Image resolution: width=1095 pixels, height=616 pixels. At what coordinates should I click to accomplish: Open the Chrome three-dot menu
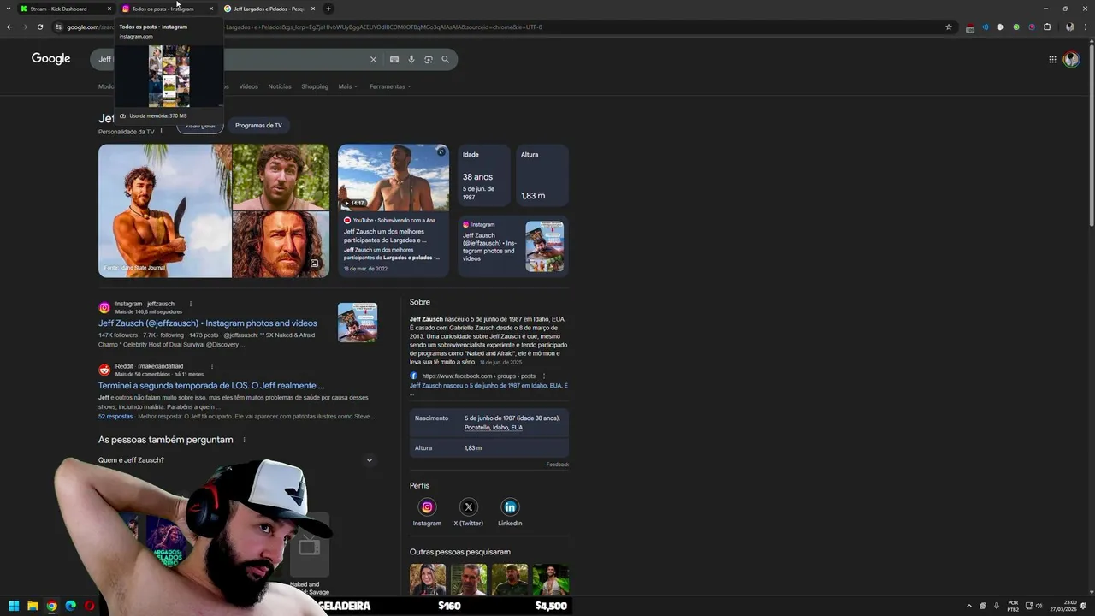tap(1084, 27)
